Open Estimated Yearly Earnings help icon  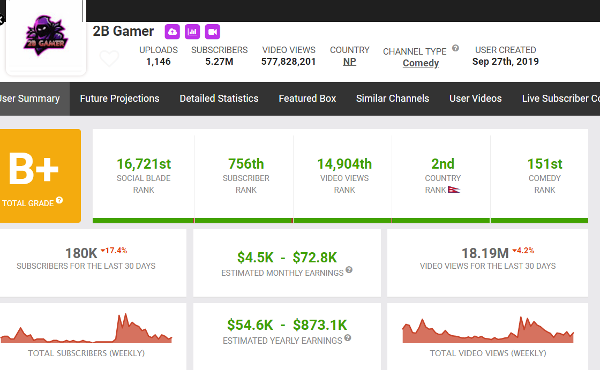[x=348, y=338]
